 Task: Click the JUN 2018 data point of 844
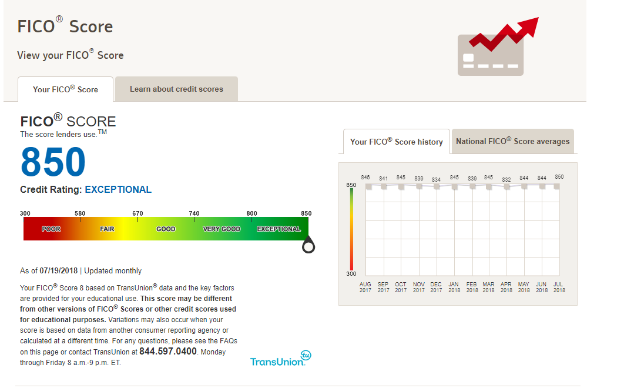click(x=542, y=186)
